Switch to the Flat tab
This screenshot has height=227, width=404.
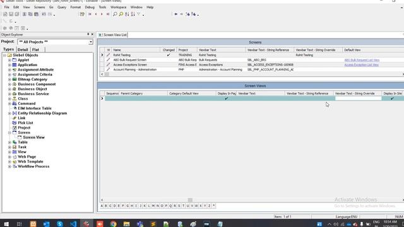(x=35, y=49)
